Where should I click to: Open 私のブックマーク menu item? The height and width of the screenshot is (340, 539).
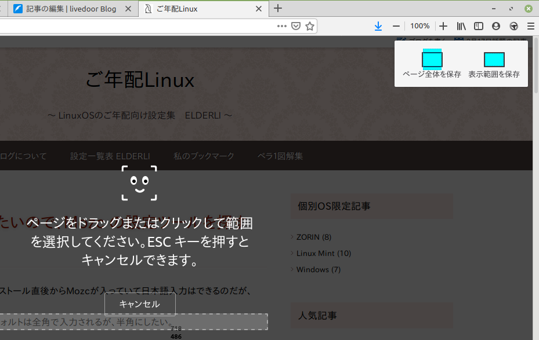pos(204,156)
